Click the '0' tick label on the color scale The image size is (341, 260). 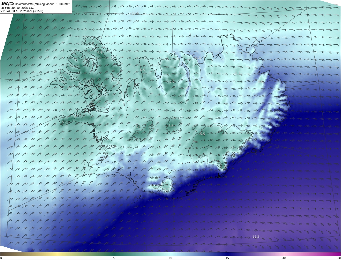coord(1,258)
